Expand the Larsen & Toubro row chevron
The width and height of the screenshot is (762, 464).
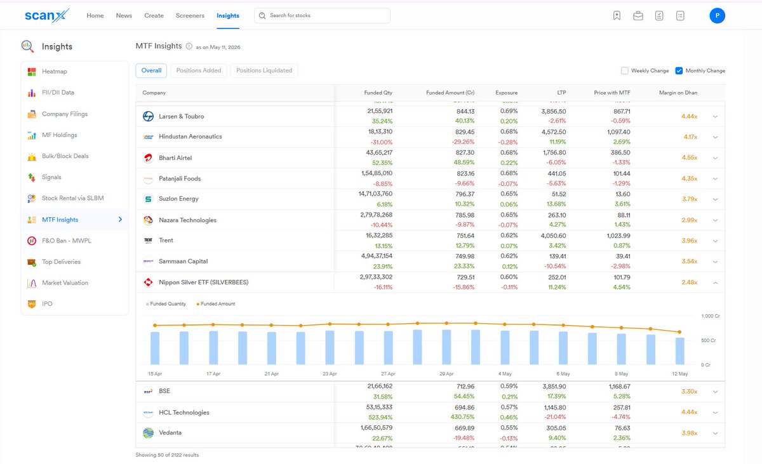coord(715,117)
